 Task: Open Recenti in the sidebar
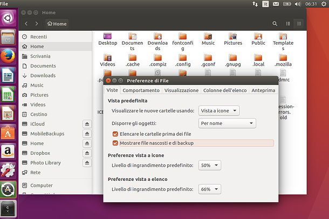click(56, 37)
